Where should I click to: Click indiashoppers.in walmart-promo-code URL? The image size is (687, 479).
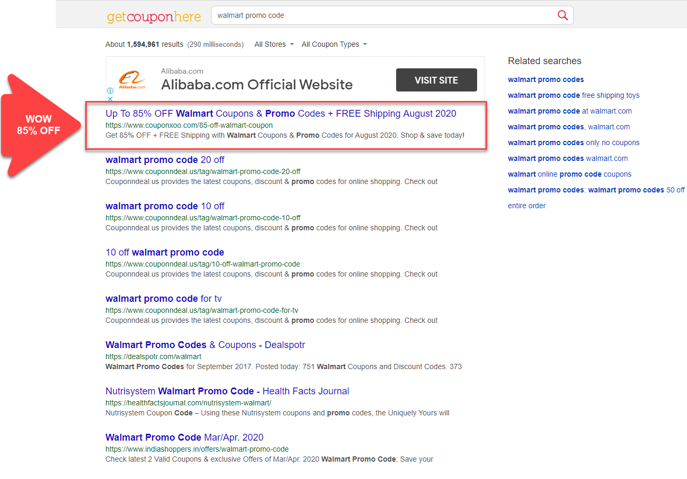[x=197, y=449]
